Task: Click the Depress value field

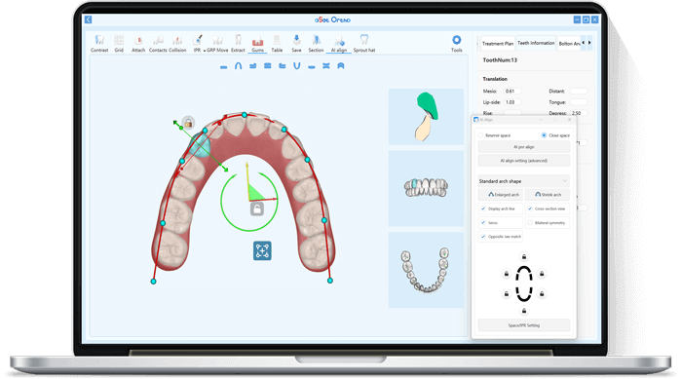Action: pyautogui.click(x=579, y=113)
